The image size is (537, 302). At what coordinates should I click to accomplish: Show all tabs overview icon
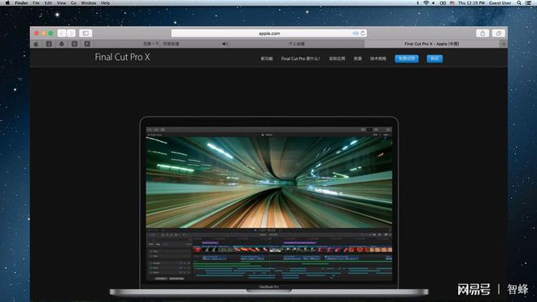[x=498, y=33]
